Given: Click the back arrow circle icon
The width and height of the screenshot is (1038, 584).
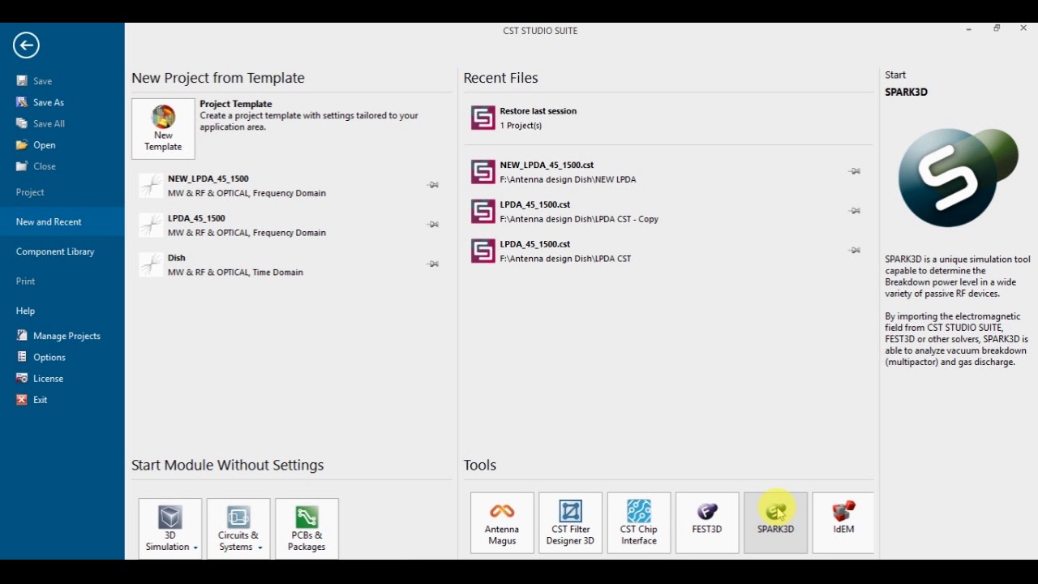Looking at the screenshot, I should (x=26, y=45).
